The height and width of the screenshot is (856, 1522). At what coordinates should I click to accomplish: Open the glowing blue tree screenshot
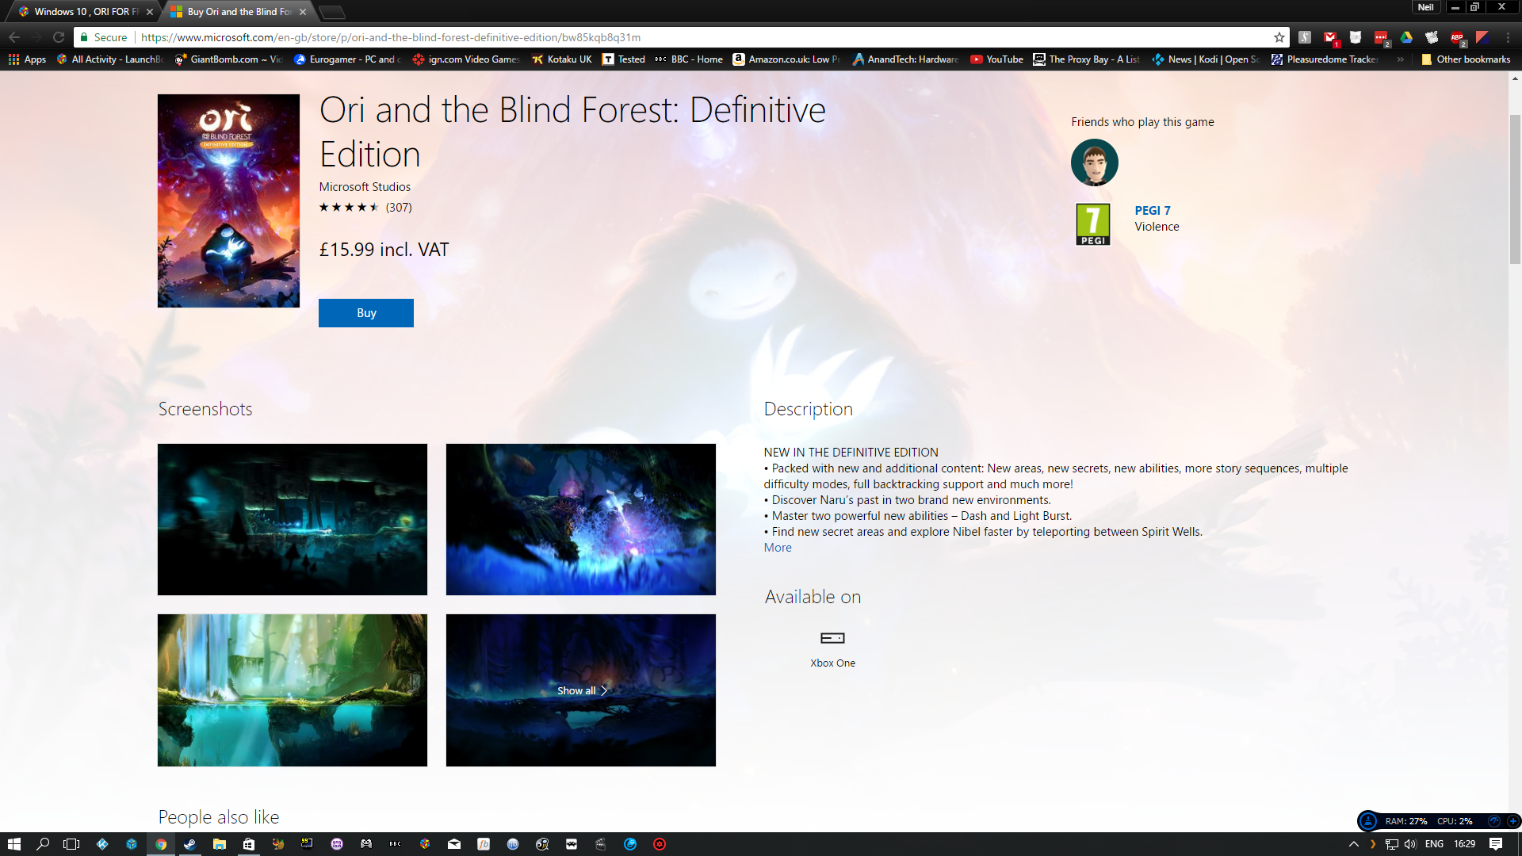click(581, 519)
